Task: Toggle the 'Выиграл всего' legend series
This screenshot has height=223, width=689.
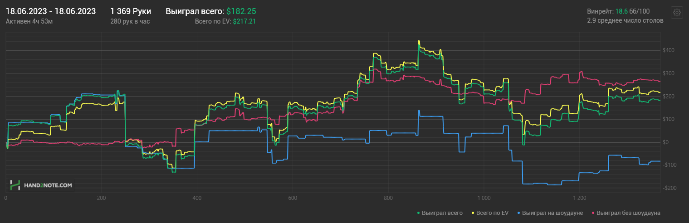Action: pos(440,213)
